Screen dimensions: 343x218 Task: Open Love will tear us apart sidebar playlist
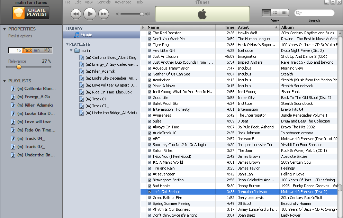pos(108,85)
